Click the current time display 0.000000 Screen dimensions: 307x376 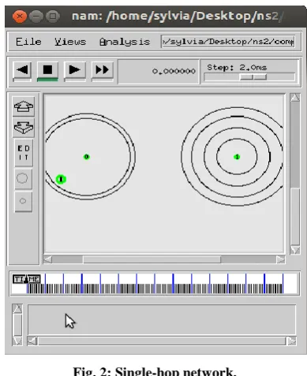tap(174, 71)
